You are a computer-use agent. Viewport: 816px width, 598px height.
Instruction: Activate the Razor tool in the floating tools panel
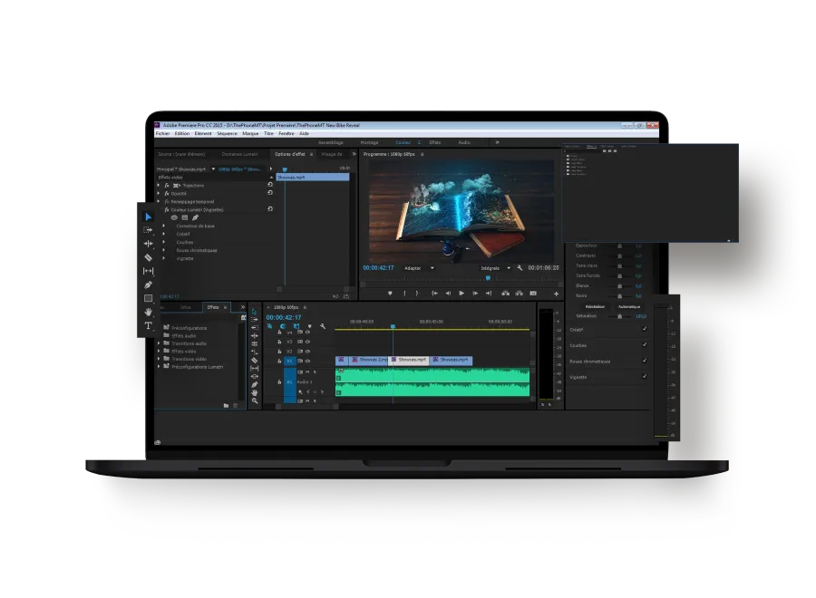tap(149, 257)
